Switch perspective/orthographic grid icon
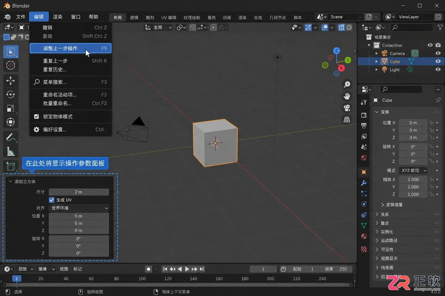This screenshot has width=445, height=296. click(x=347, y=120)
